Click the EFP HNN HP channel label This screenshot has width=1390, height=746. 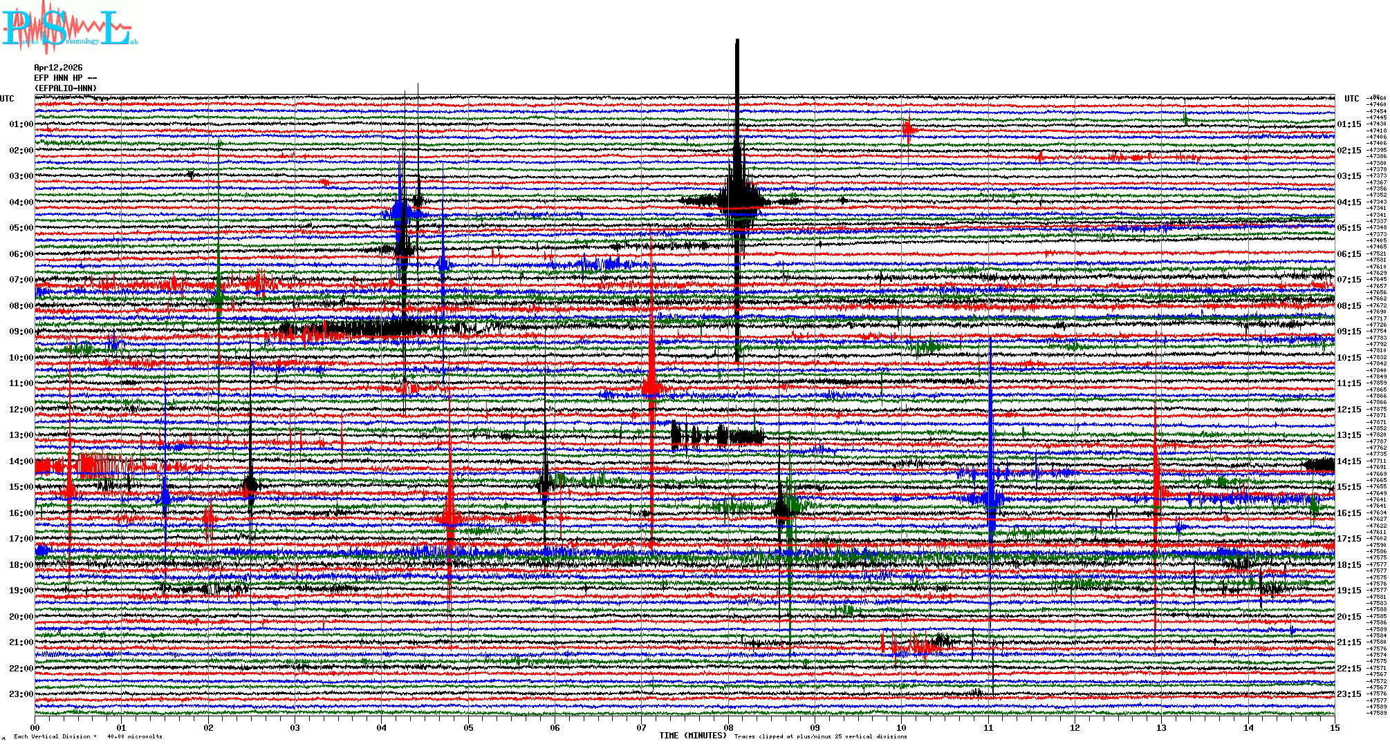(x=62, y=78)
